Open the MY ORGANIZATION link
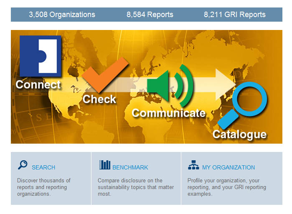The width and height of the screenshot is (292, 214). (x=229, y=167)
